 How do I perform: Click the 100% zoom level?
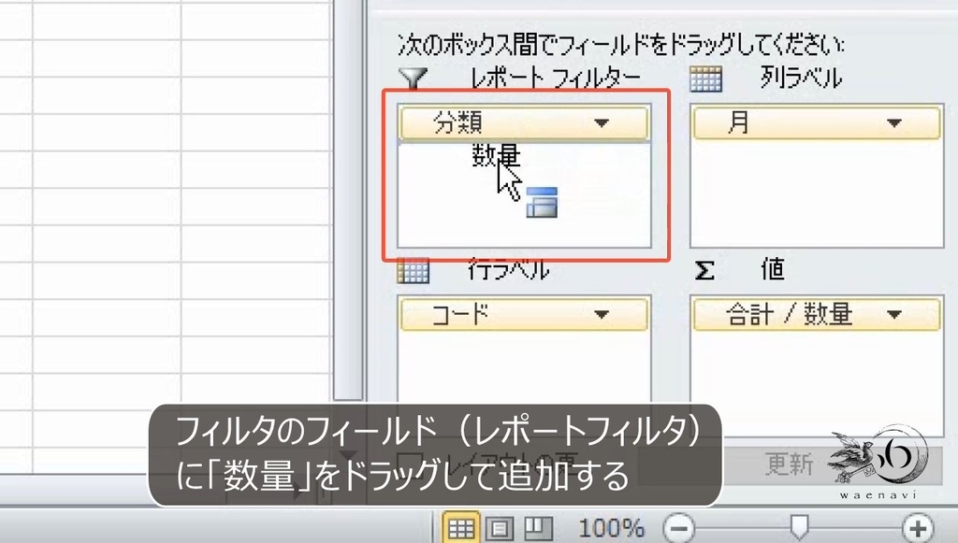[611, 528]
